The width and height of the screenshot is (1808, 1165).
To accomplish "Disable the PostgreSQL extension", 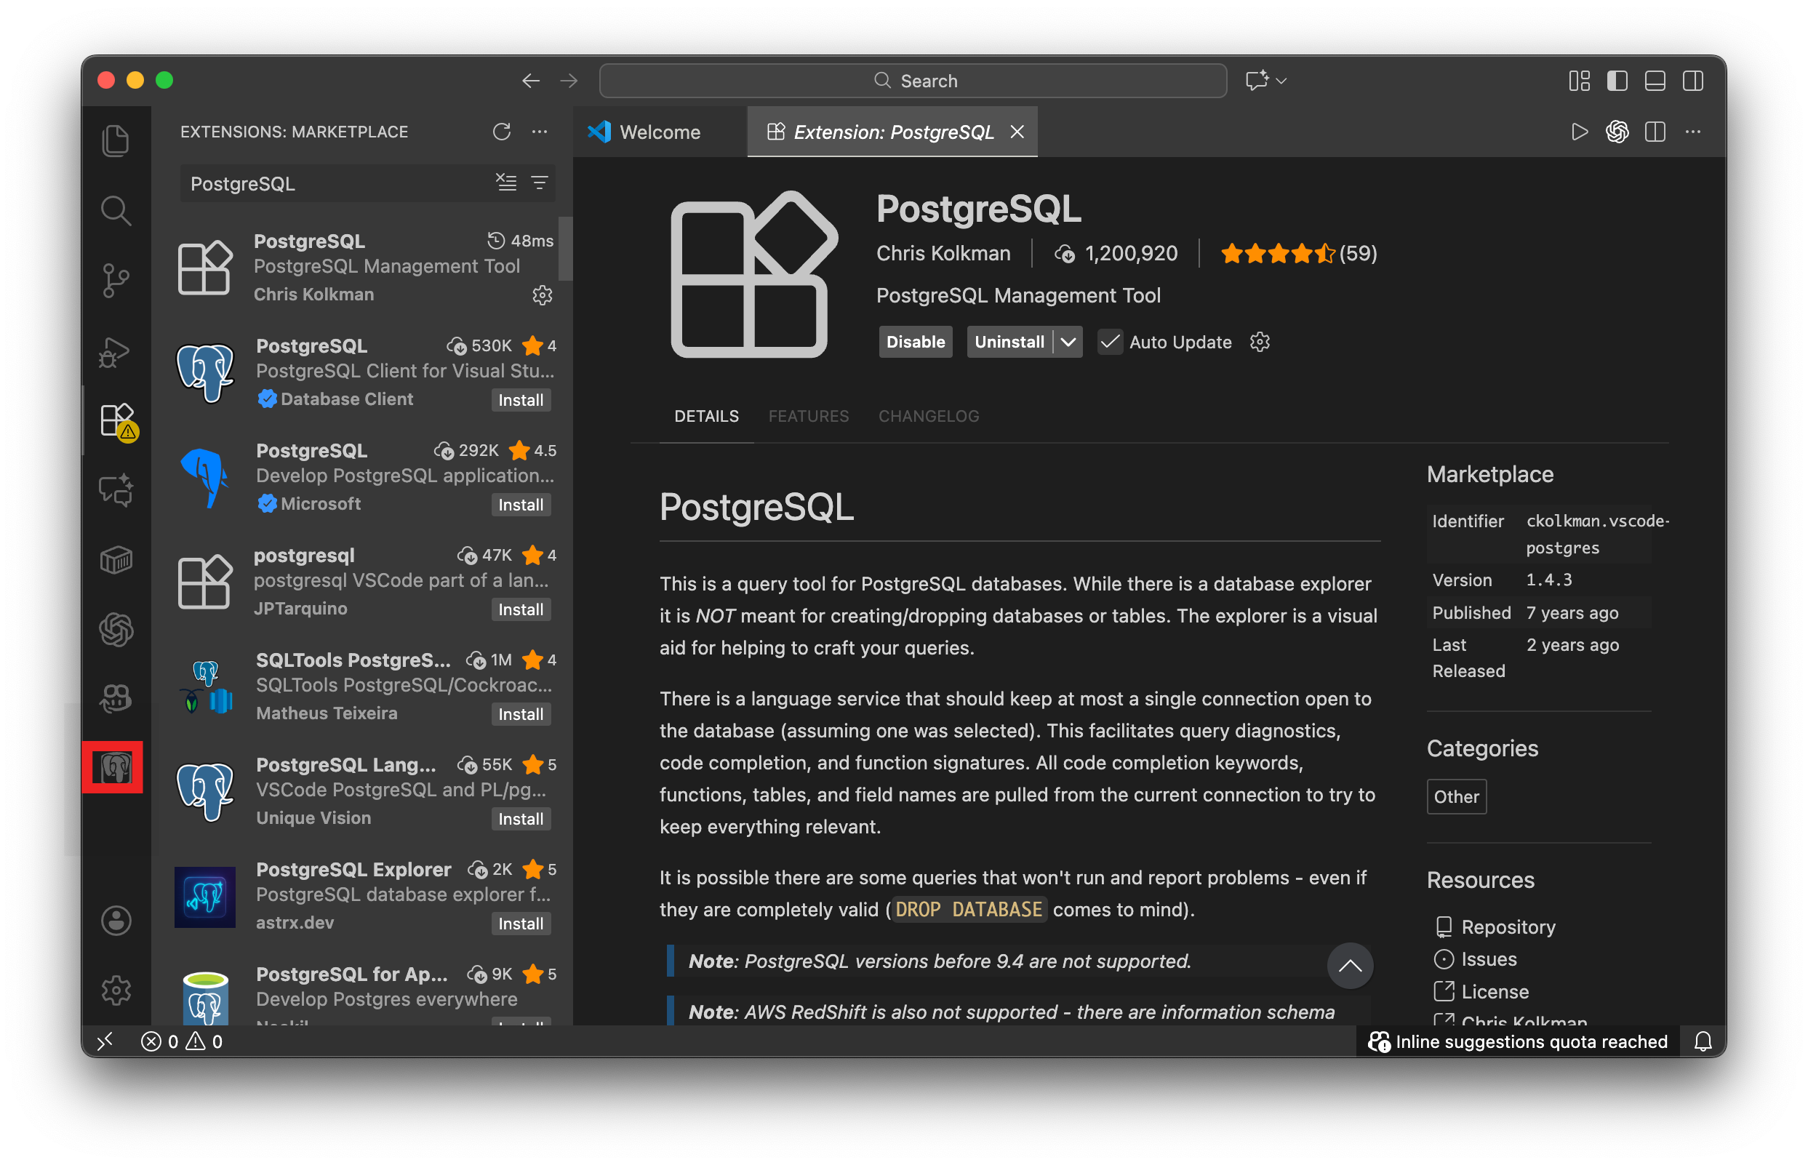I will tap(915, 342).
